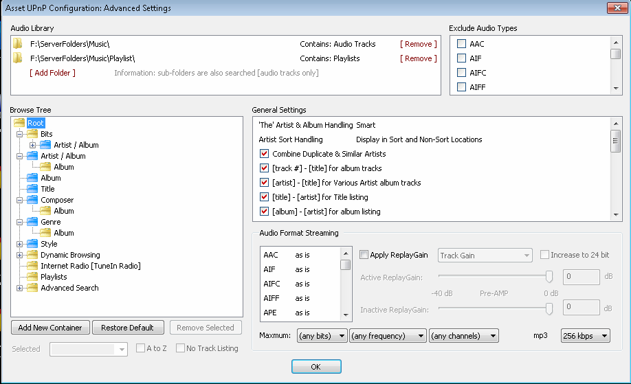The image size is (631, 384).
Task: Click the Playlists folder icon in tree
Action: tap(32, 277)
